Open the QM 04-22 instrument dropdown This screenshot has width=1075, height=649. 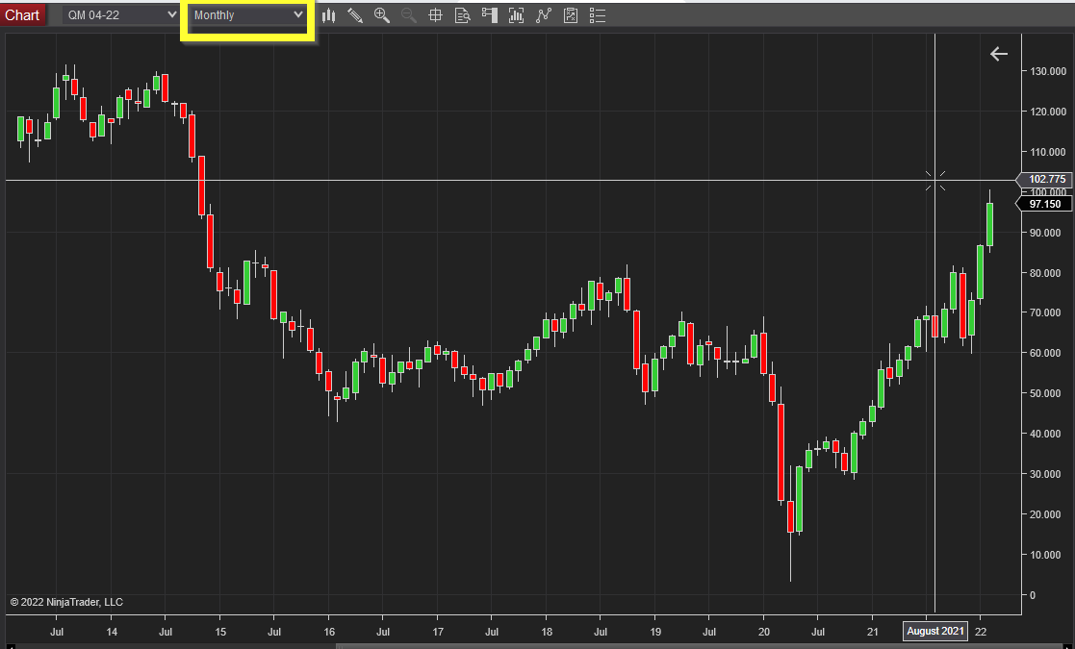pyautogui.click(x=120, y=15)
